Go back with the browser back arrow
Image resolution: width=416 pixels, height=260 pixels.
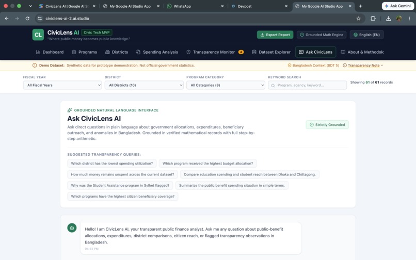tap(7, 19)
